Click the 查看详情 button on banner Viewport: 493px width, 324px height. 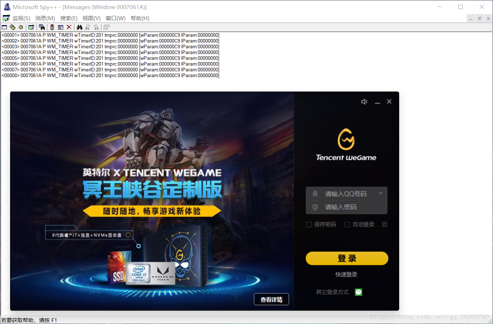[271, 299]
